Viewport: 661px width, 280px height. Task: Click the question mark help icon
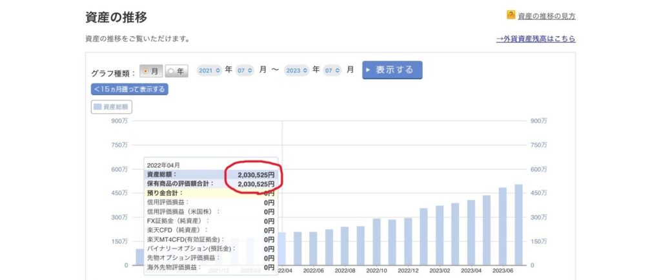point(511,15)
